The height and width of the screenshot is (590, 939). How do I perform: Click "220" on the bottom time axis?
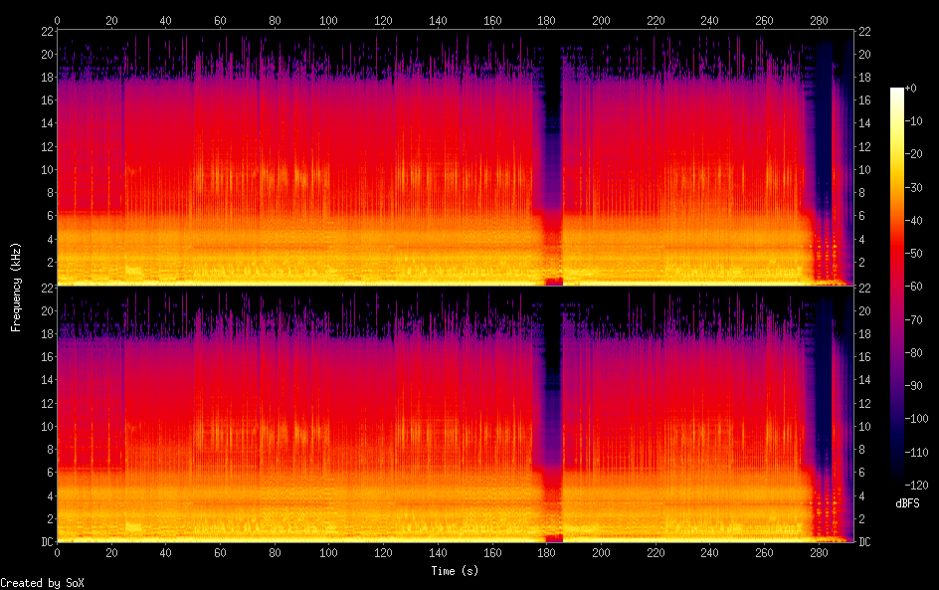point(656,553)
